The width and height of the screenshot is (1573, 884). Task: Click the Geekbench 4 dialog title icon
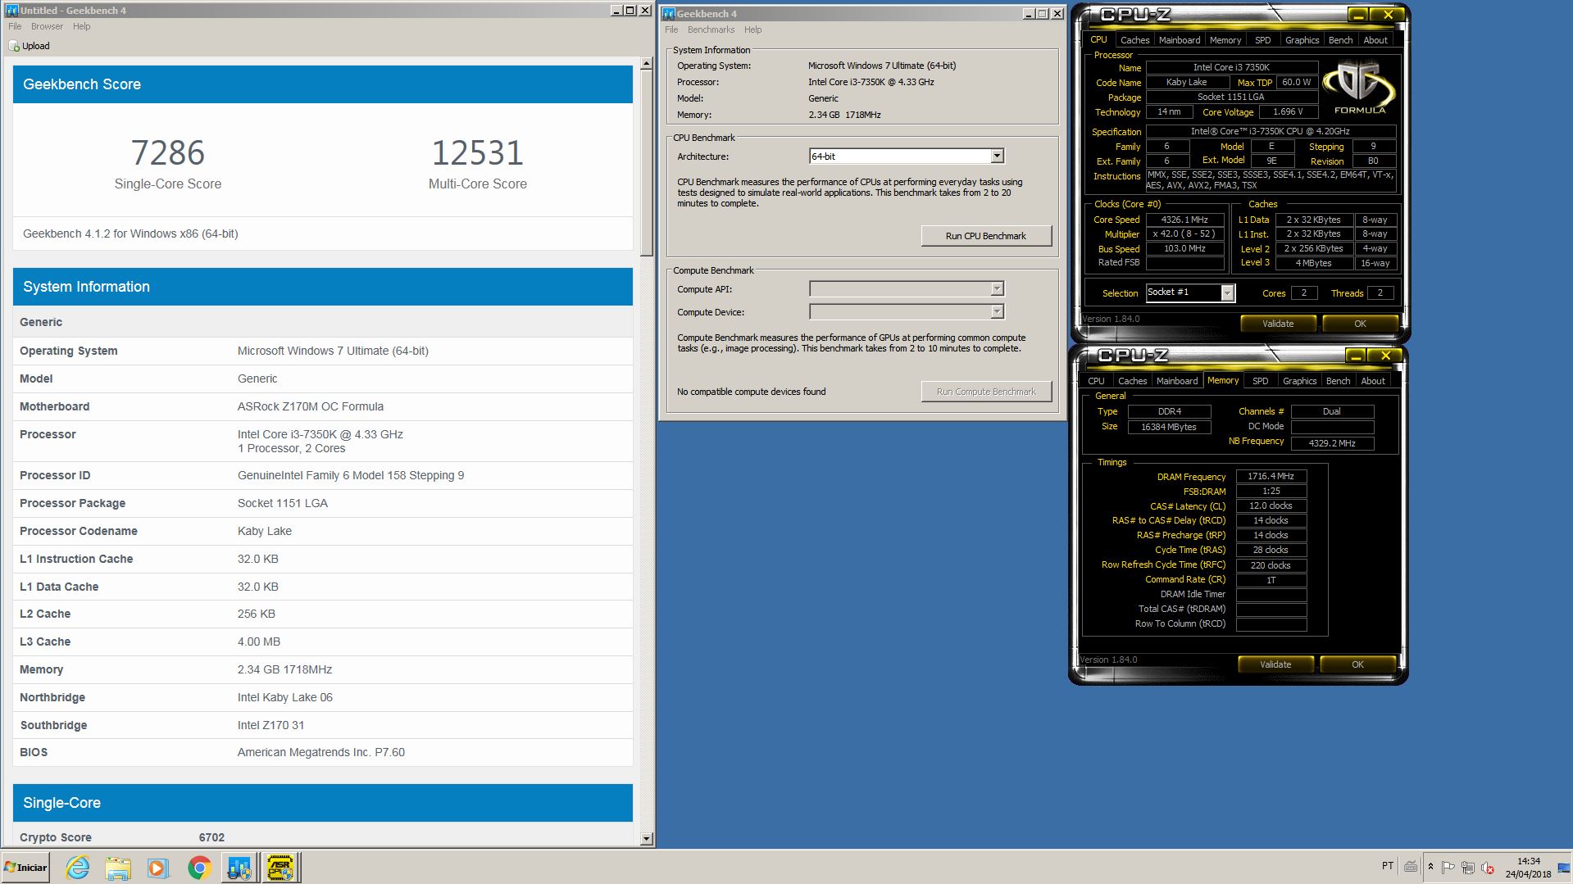(669, 14)
